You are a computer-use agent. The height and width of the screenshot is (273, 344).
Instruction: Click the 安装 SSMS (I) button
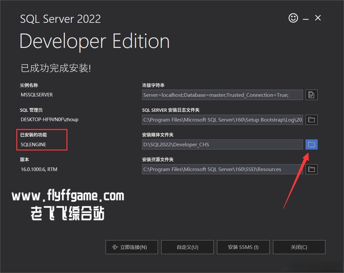(x=243, y=247)
